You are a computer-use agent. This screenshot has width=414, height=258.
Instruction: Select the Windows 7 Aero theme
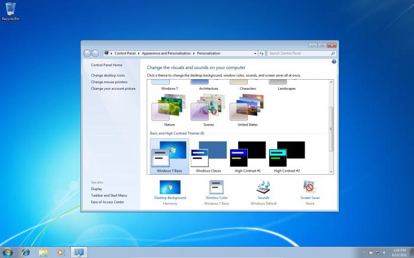click(x=169, y=86)
